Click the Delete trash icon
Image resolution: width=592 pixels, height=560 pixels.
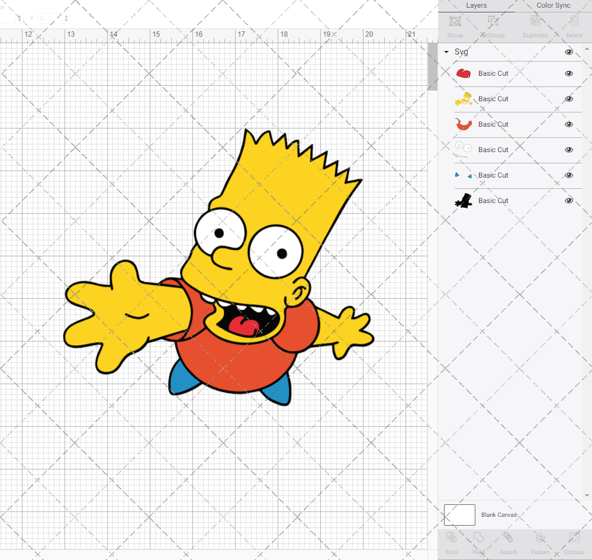[574, 21]
